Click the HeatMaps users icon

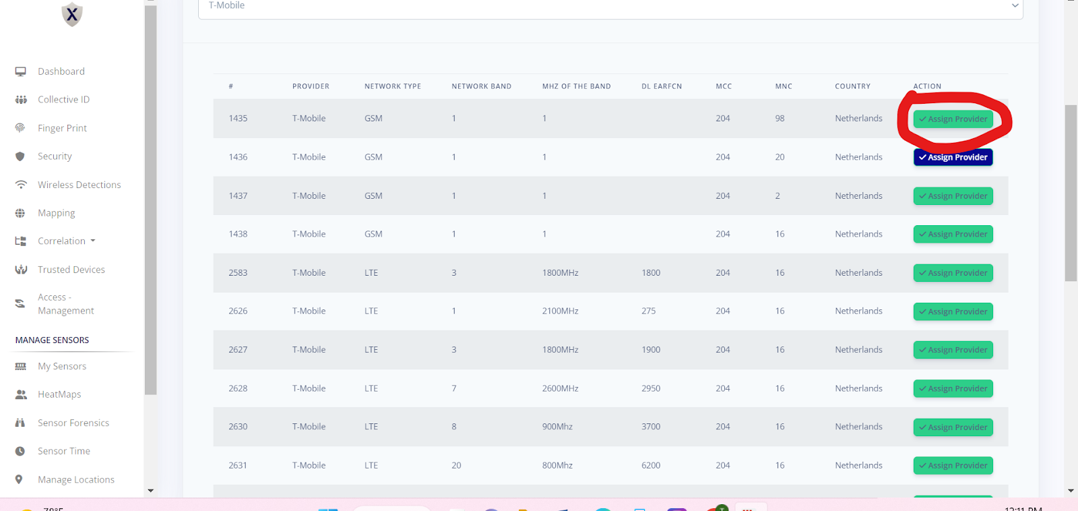21,395
